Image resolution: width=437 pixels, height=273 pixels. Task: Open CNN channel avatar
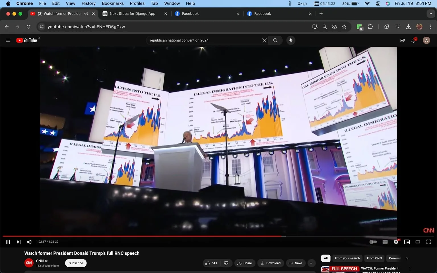(29, 263)
